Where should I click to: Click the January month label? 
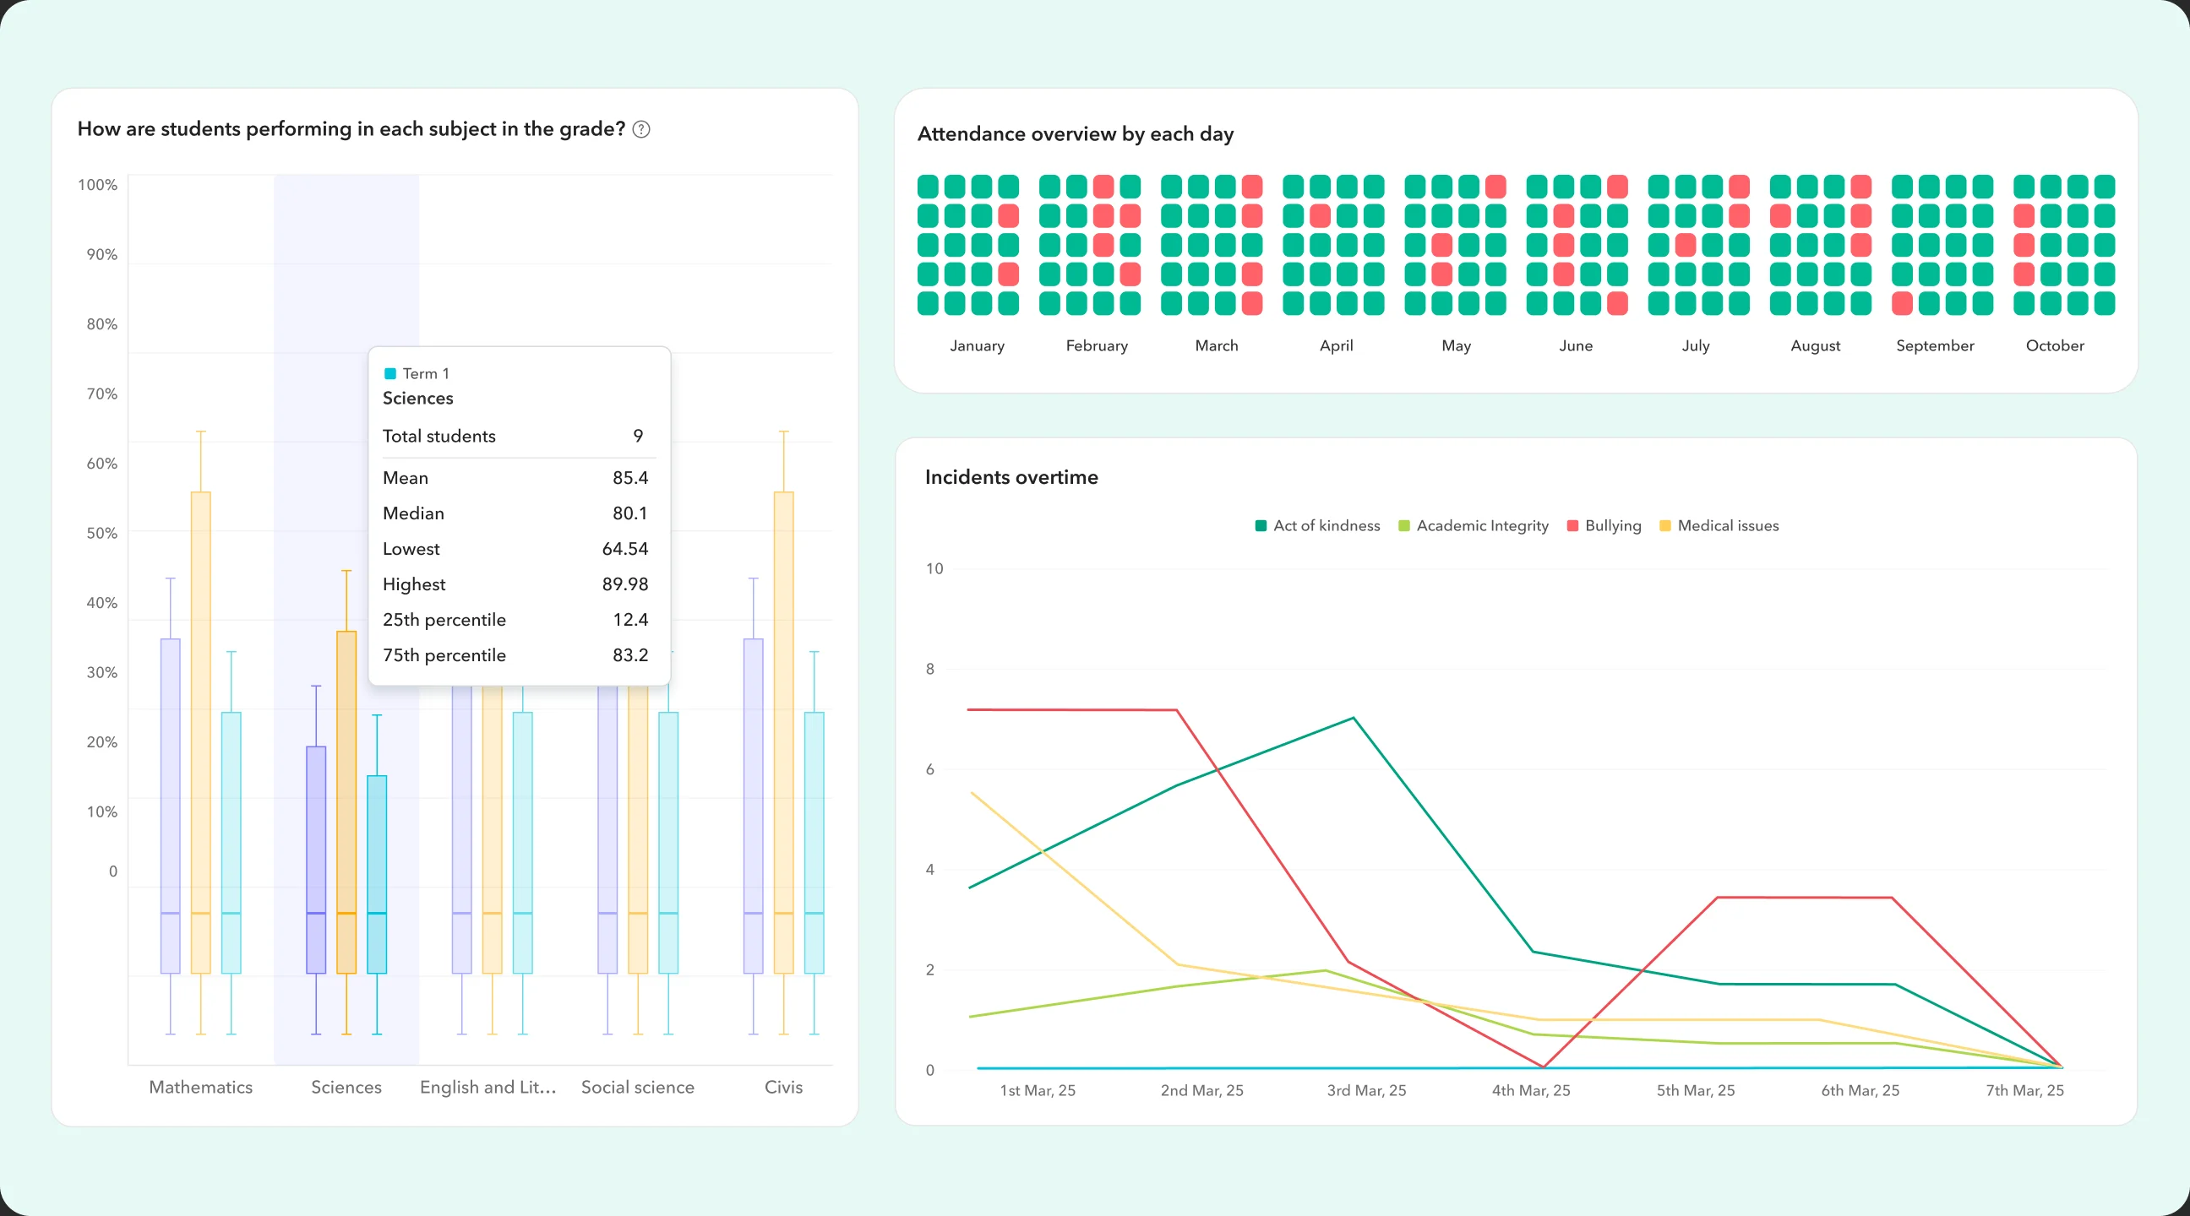[977, 346]
